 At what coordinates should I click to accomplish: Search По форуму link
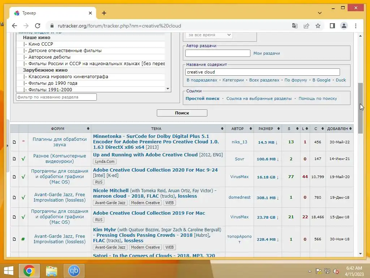(296, 80)
